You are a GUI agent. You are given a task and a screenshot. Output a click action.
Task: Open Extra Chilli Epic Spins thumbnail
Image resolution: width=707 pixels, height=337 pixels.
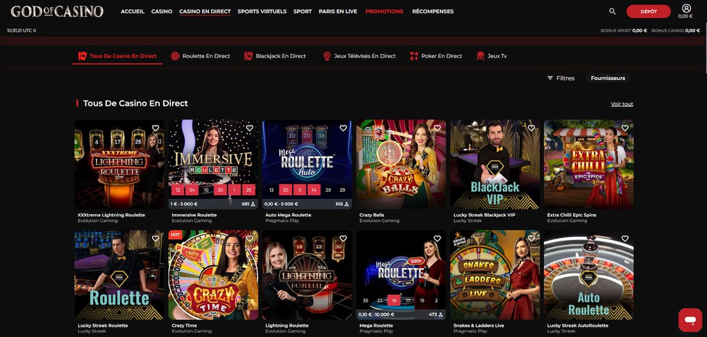[589, 165]
